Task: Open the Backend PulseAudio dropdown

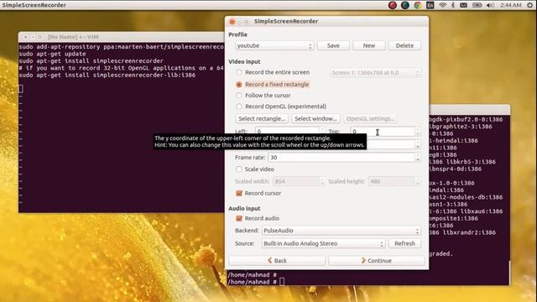Action: (341, 231)
